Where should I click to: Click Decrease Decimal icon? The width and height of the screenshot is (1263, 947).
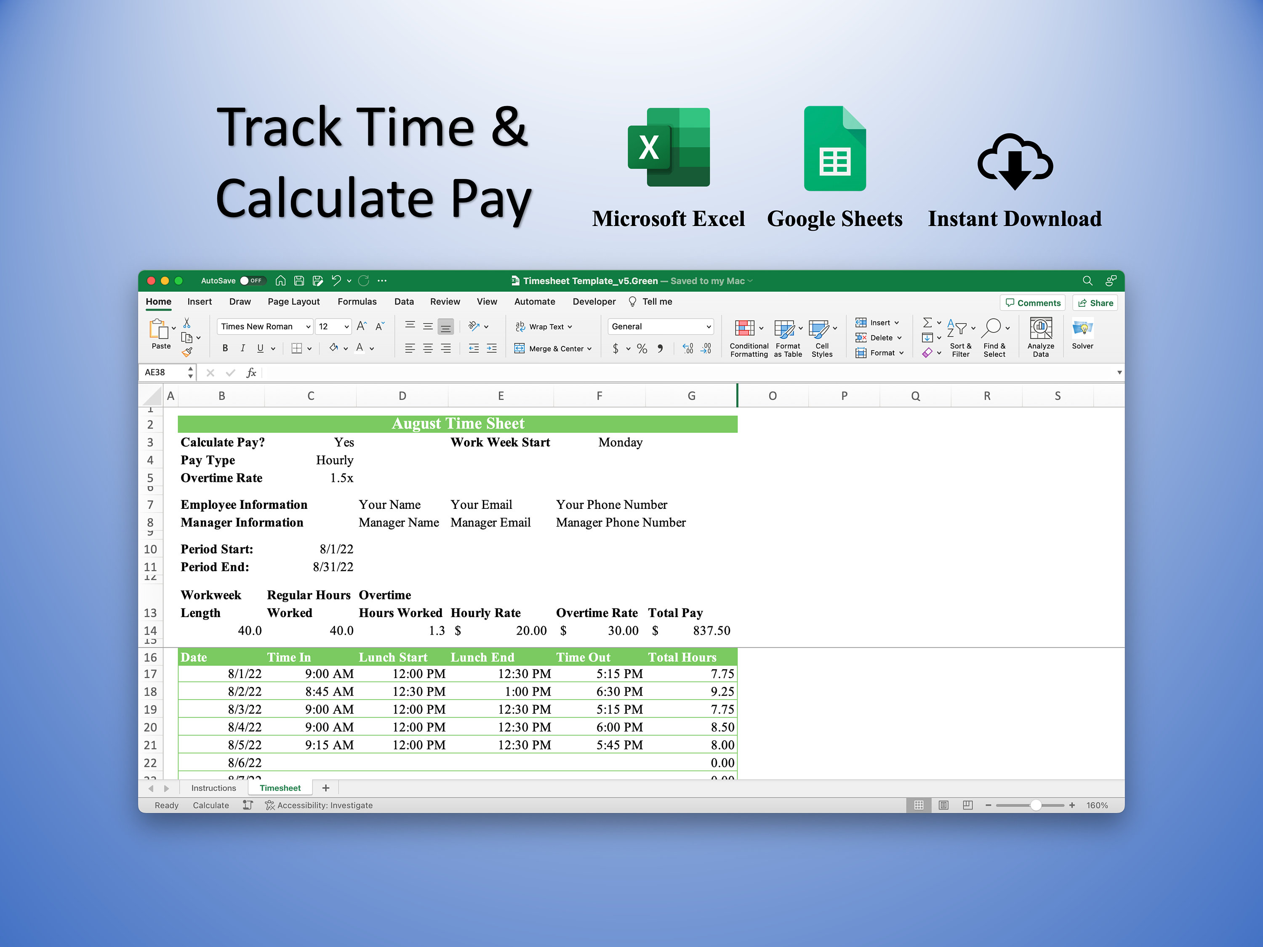tap(706, 348)
